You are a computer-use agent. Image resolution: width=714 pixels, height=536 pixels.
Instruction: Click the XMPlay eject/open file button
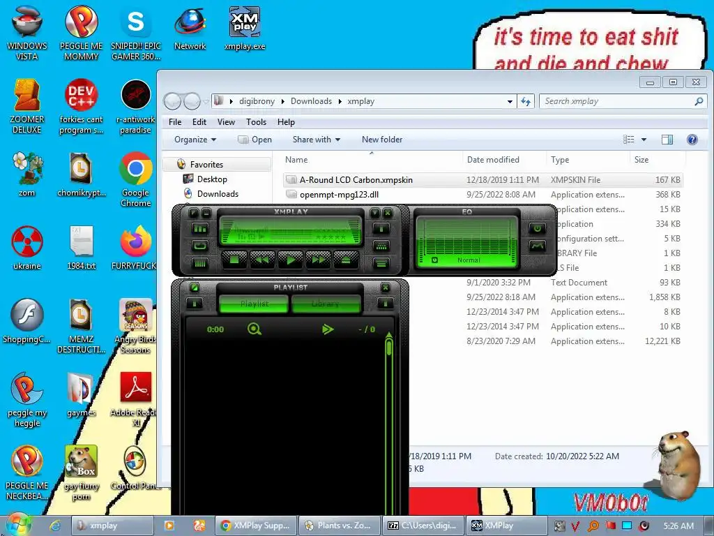(x=346, y=260)
